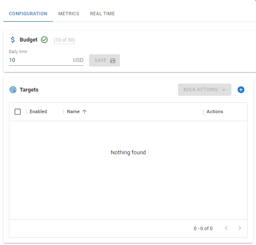
Task: Click the Name column header
Action: pyautogui.click(x=73, y=111)
